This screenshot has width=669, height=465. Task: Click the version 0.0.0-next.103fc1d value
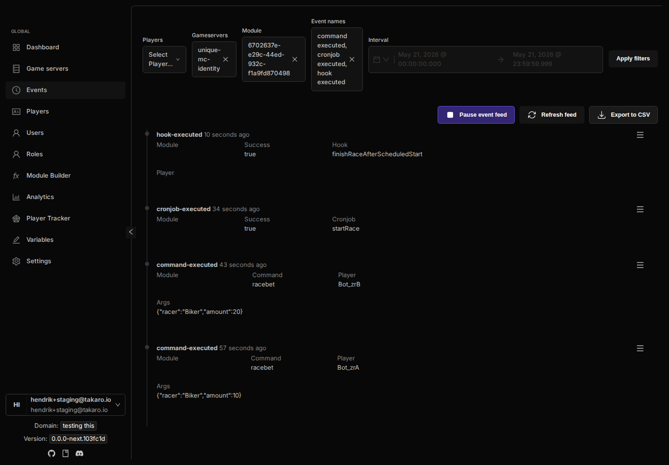78,439
